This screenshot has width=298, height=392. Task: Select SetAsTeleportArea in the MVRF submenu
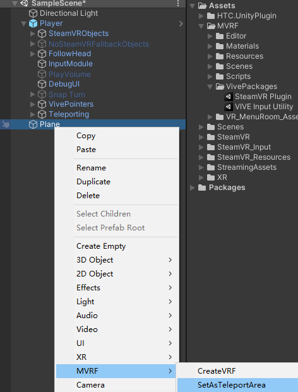231,385
